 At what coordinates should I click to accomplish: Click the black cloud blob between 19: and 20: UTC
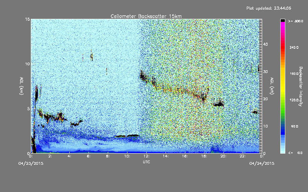point(219,104)
